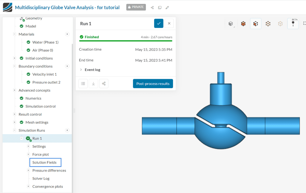Select the surface mesh view icon

(x=243, y=23)
